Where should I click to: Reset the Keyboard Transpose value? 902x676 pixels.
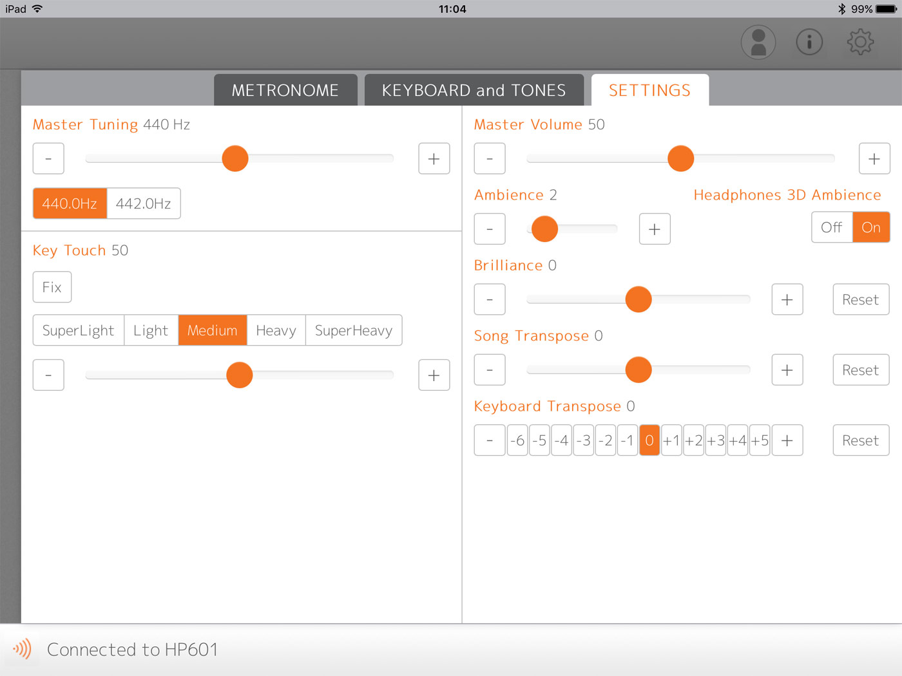click(x=861, y=440)
